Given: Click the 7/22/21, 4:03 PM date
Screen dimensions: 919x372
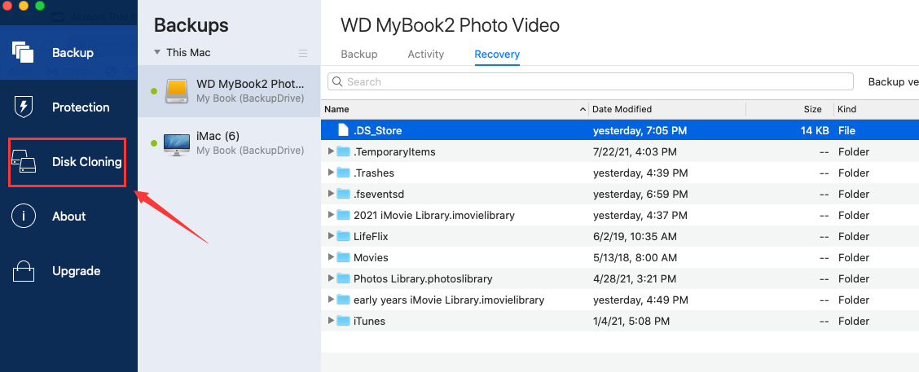Looking at the screenshot, I should point(635,152).
